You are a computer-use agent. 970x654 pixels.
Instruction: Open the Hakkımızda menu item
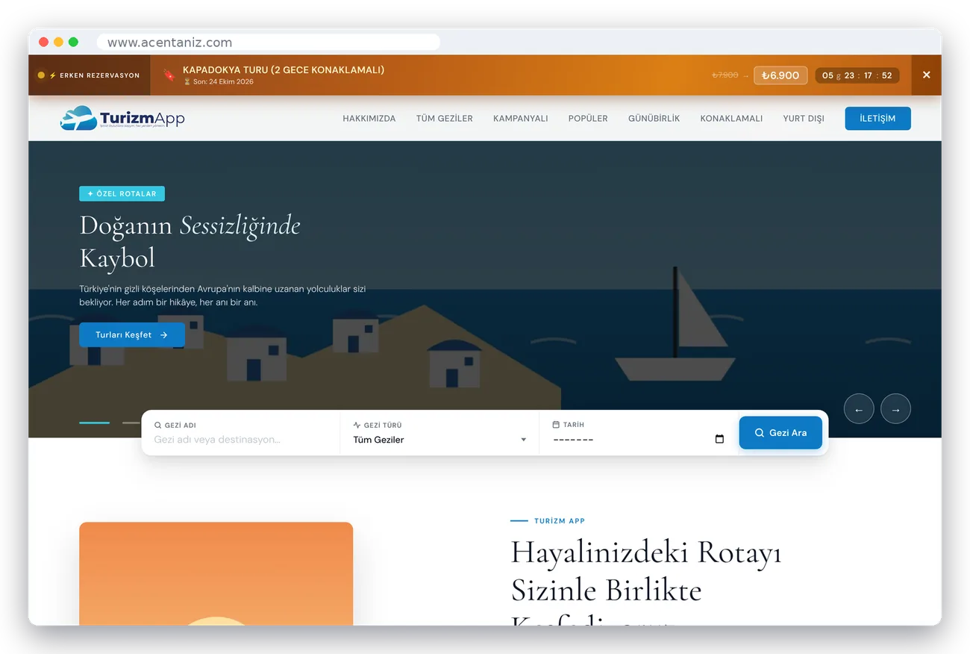(369, 118)
